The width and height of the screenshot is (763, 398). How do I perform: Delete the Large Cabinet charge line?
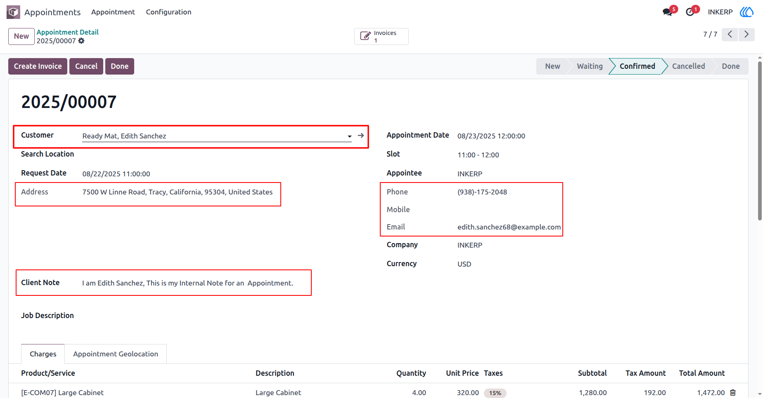733,393
